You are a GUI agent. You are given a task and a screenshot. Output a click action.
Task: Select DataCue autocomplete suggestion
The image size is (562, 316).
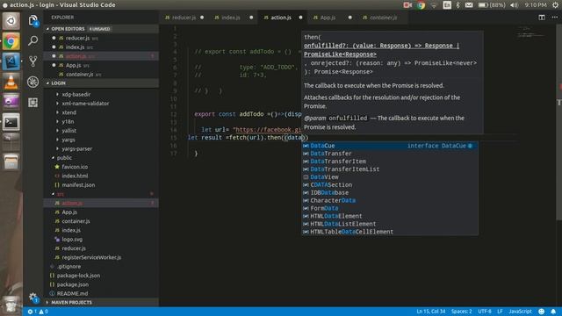click(x=390, y=146)
